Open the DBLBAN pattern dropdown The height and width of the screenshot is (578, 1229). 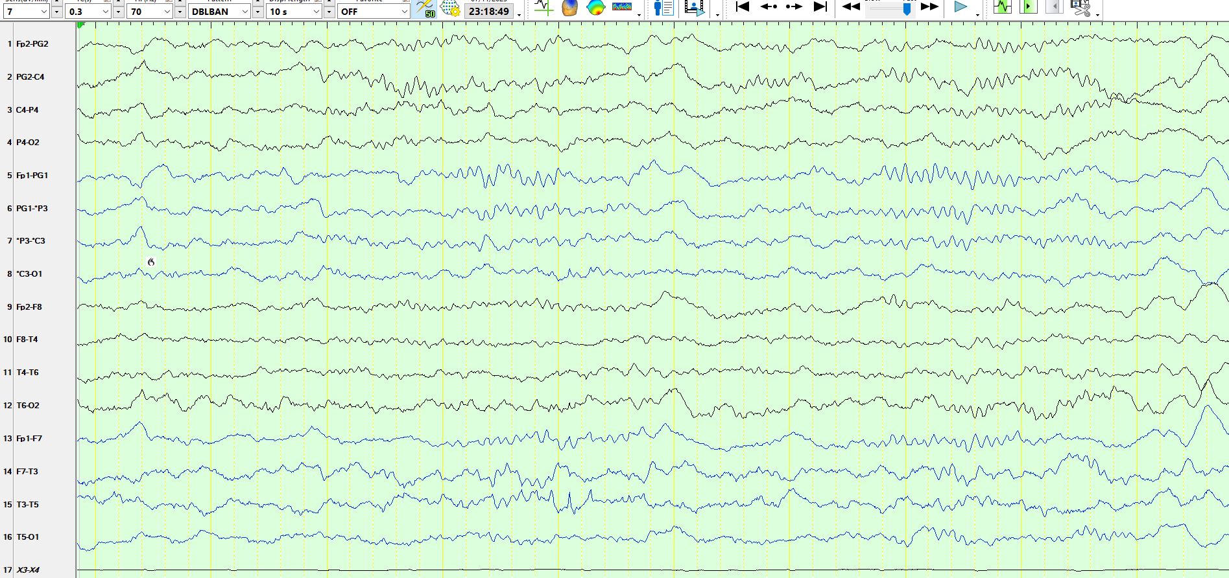[x=220, y=12]
